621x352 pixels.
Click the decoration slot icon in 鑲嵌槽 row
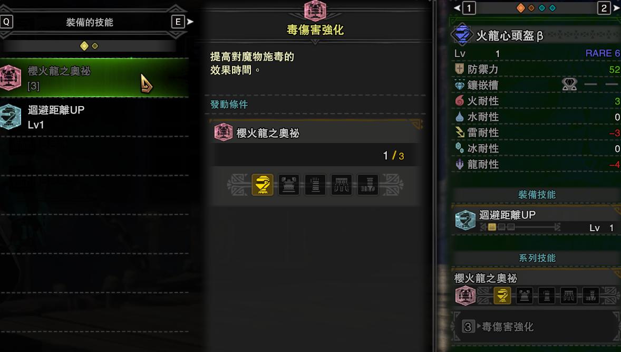[x=569, y=84]
